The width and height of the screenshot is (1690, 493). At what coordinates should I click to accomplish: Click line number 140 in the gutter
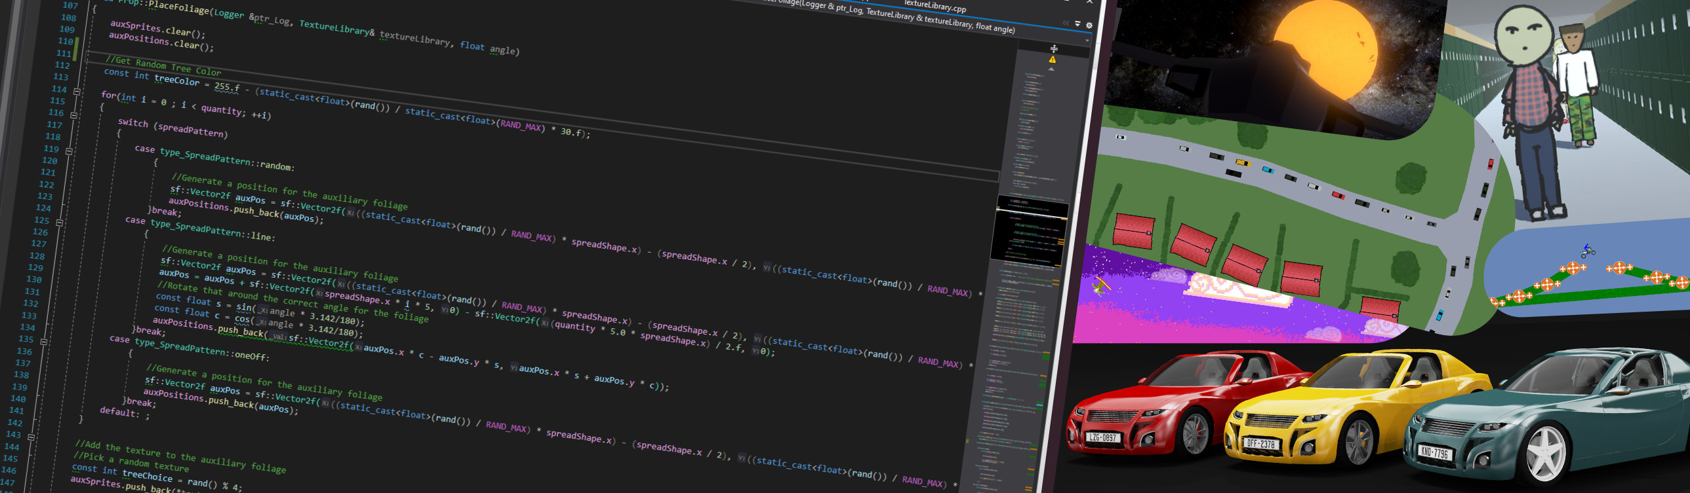[x=18, y=399]
